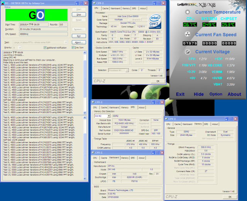Switch to SPD tab in top CPU-Z window
Viewport: 247px width, 201px height.
click(134, 8)
